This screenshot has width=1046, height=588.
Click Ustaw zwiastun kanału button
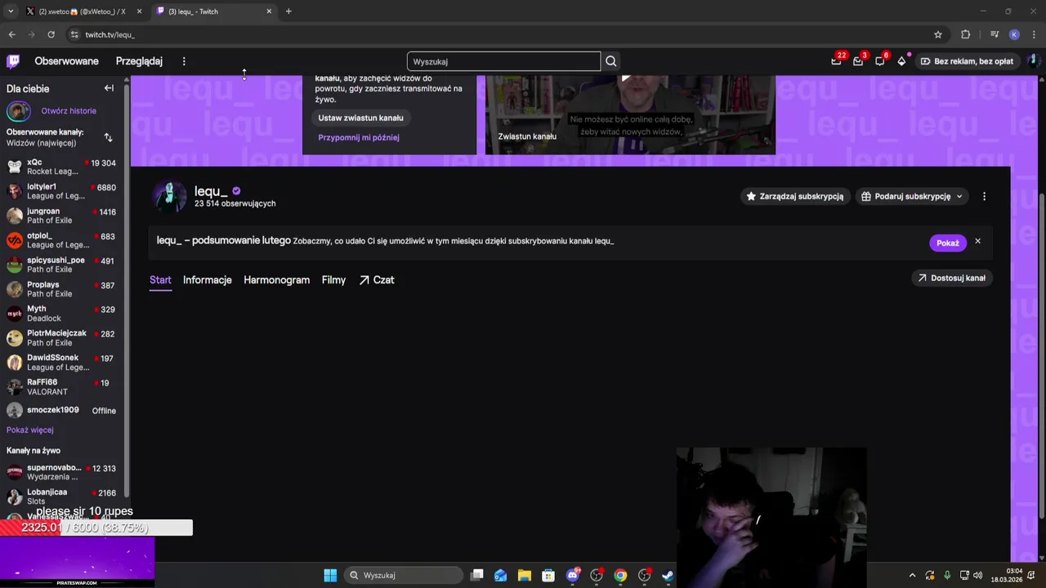[x=360, y=118]
